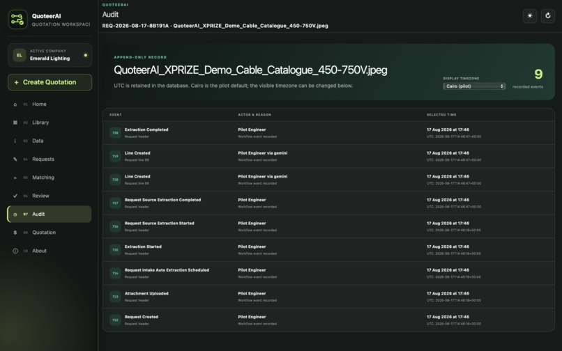Click 'Pilot Engineer via gemini' in row 718
Image resolution: width=562 pixels, height=351 pixels.
(x=262, y=177)
